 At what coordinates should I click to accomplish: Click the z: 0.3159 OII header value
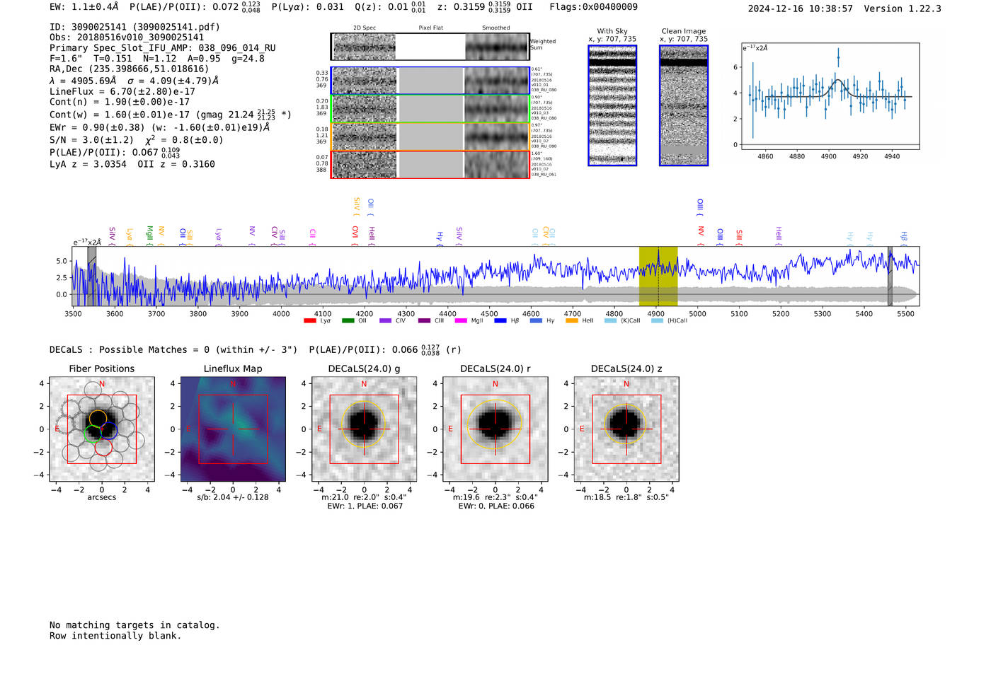coord(485,7)
